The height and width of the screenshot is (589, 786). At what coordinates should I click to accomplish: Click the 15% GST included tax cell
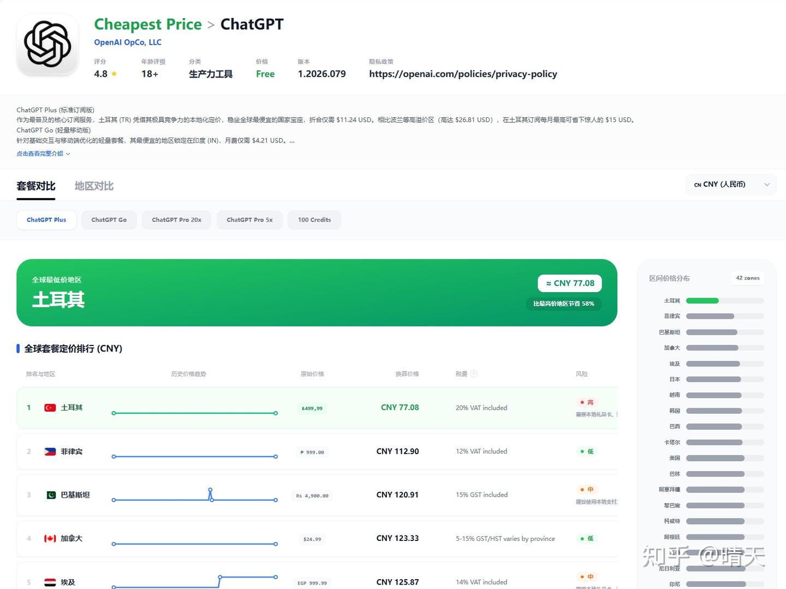click(x=481, y=495)
